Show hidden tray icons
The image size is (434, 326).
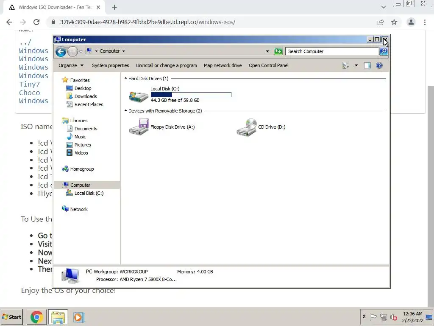pos(364,317)
